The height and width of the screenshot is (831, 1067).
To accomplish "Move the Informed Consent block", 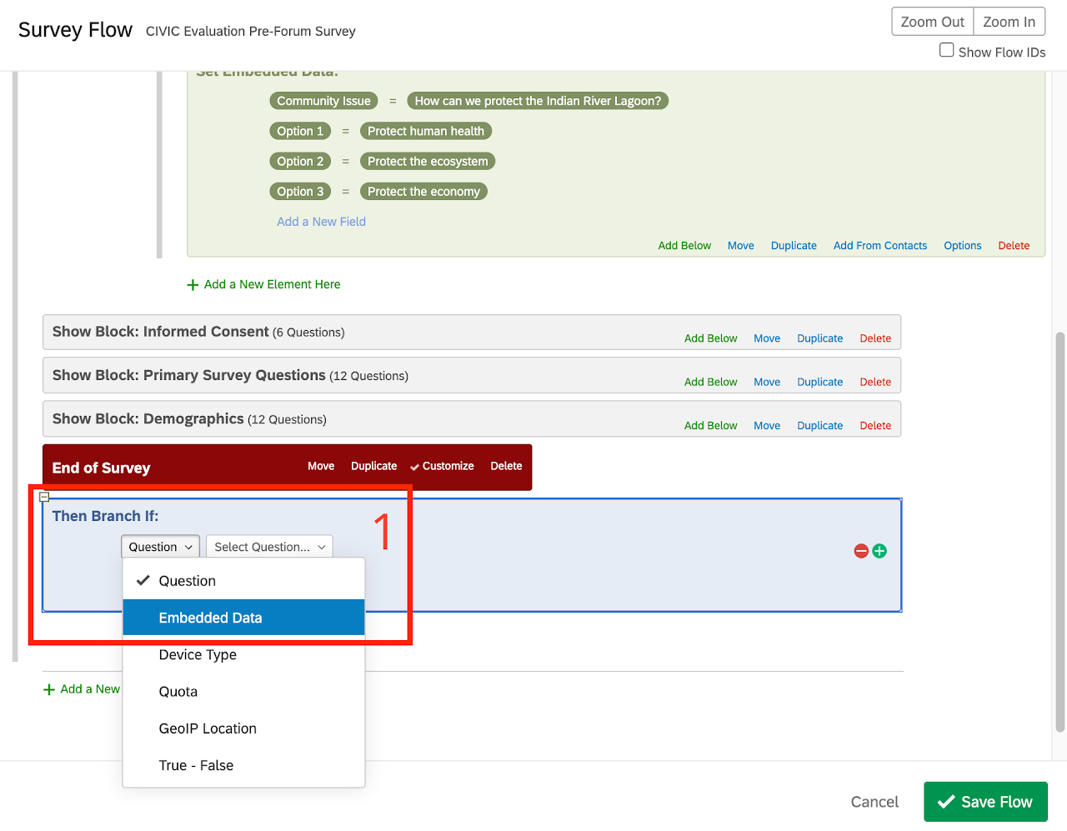I will (x=767, y=338).
